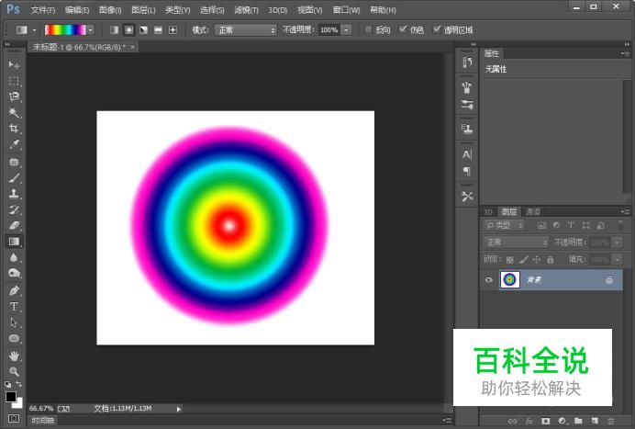Screen dimensions: 635x429
Task: Select the Type tool
Action: 14,306
